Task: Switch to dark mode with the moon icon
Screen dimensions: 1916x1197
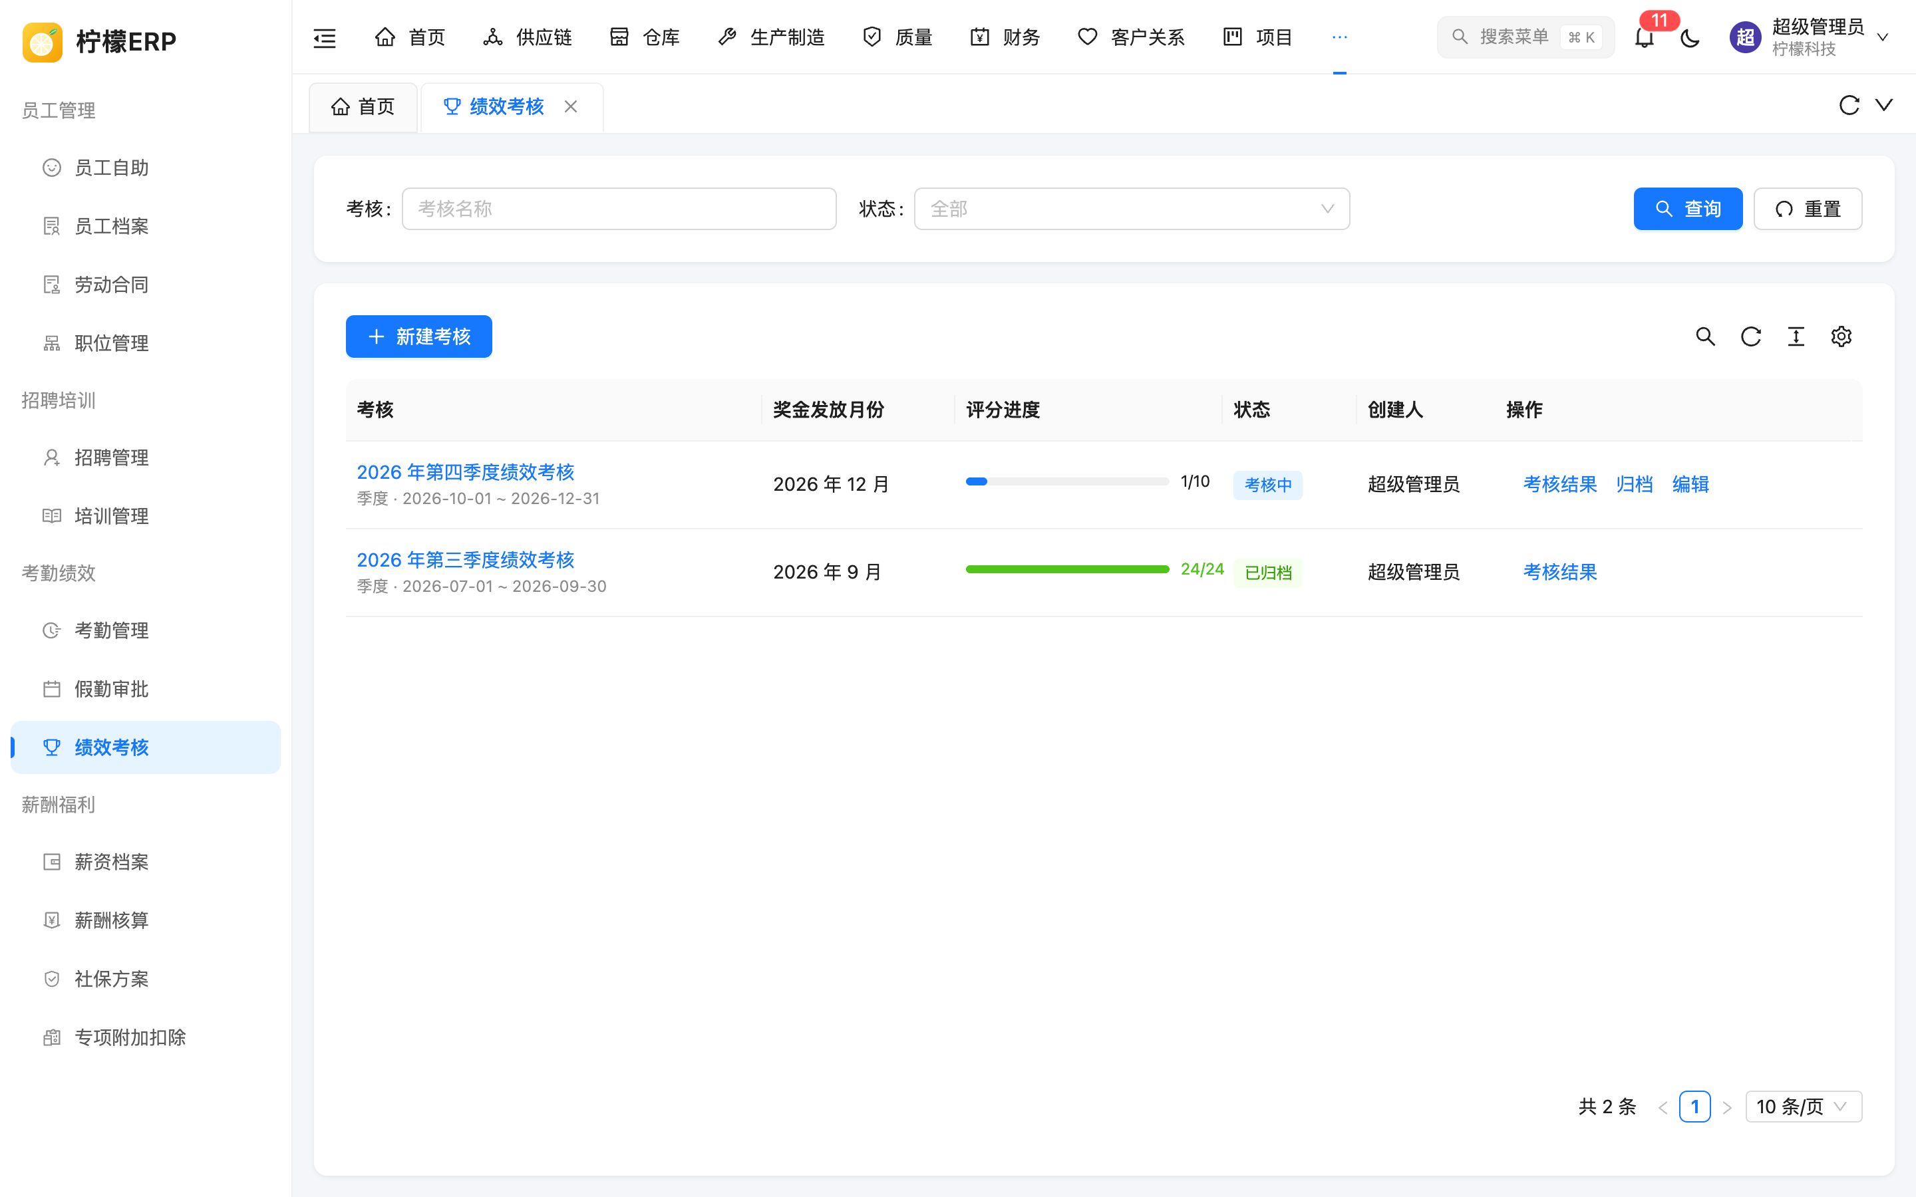Action: click(1690, 37)
